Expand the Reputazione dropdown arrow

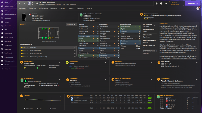(155, 25)
